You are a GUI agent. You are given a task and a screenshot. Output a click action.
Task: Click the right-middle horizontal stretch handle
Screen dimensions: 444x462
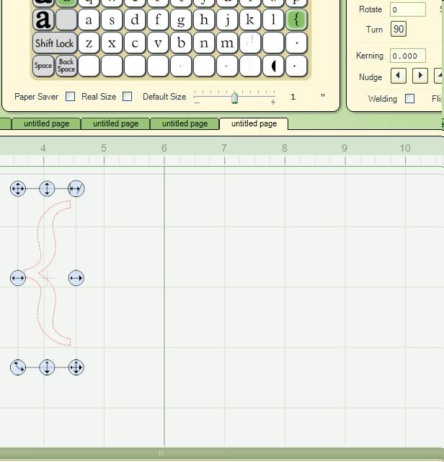pyautogui.click(x=76, y=278)
